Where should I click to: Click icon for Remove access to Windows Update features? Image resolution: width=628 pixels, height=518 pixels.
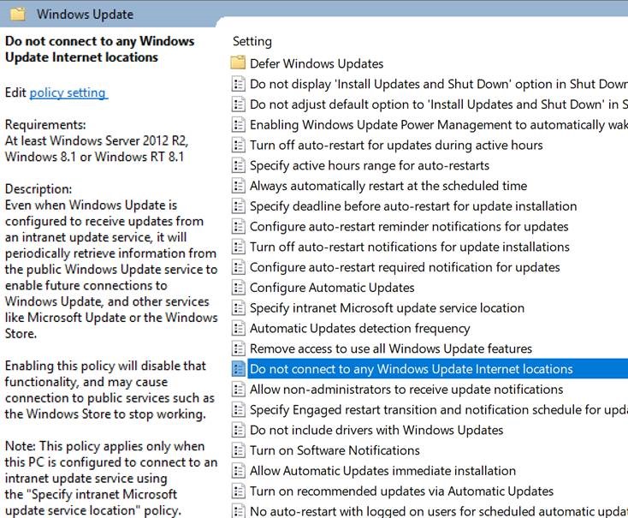pyautogui.click(x=238, y=348)
